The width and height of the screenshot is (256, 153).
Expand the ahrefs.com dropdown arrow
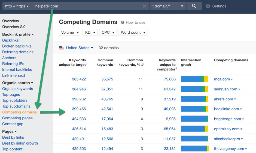(235, 99)
